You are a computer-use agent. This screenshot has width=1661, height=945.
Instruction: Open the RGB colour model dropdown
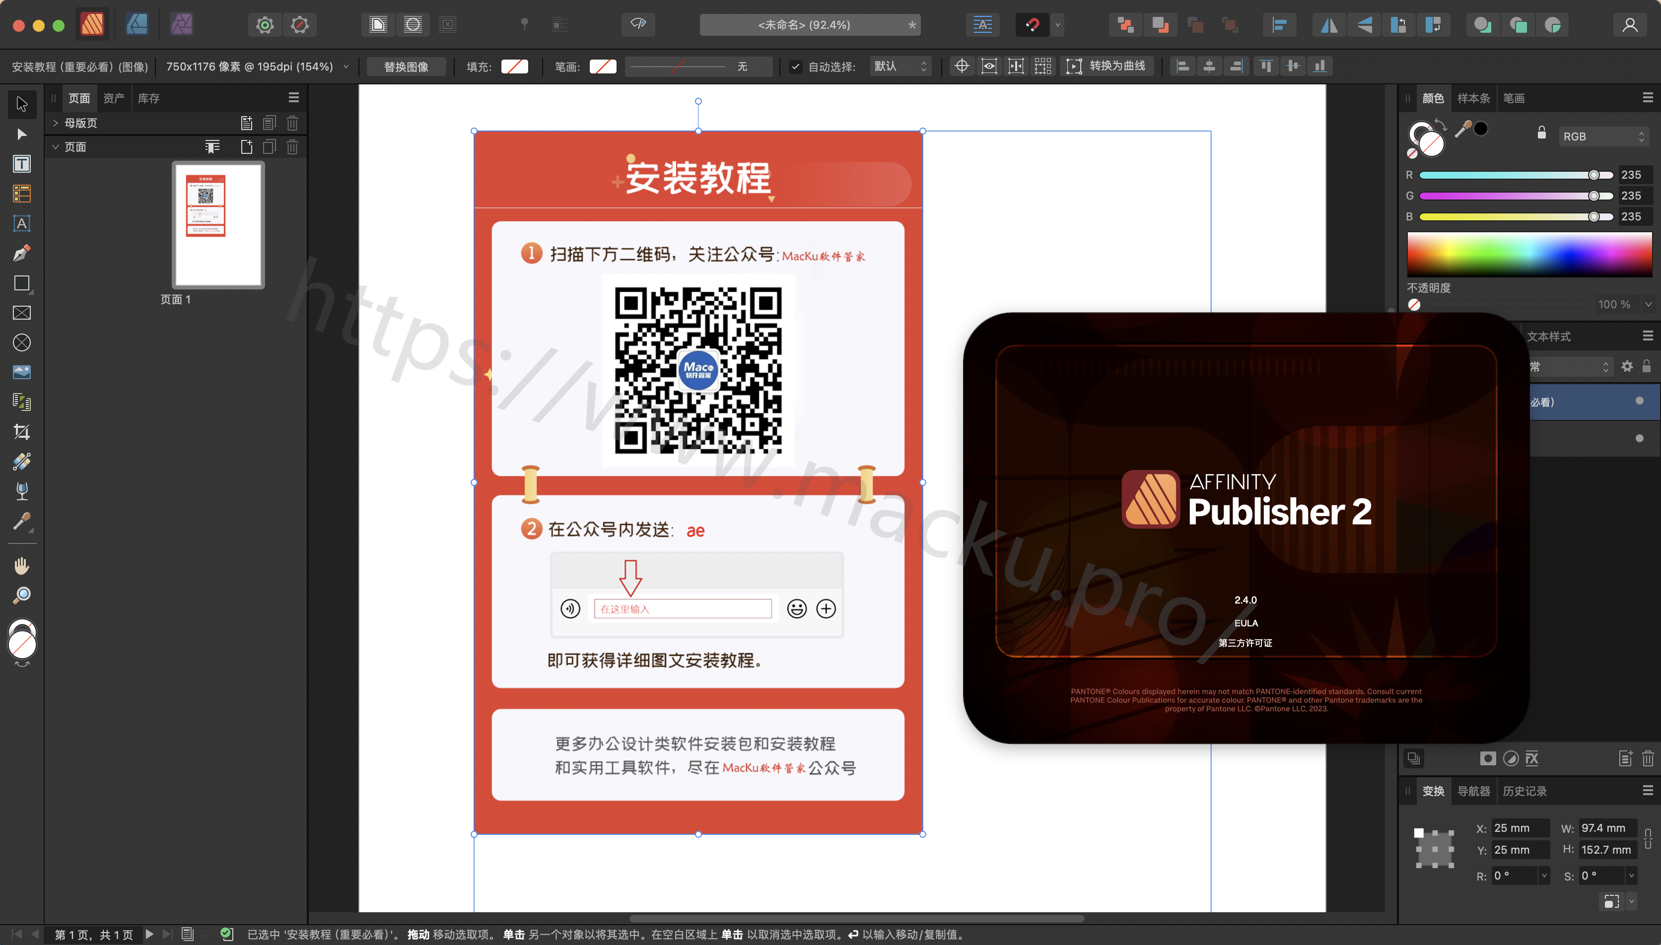click(1603, 136)
